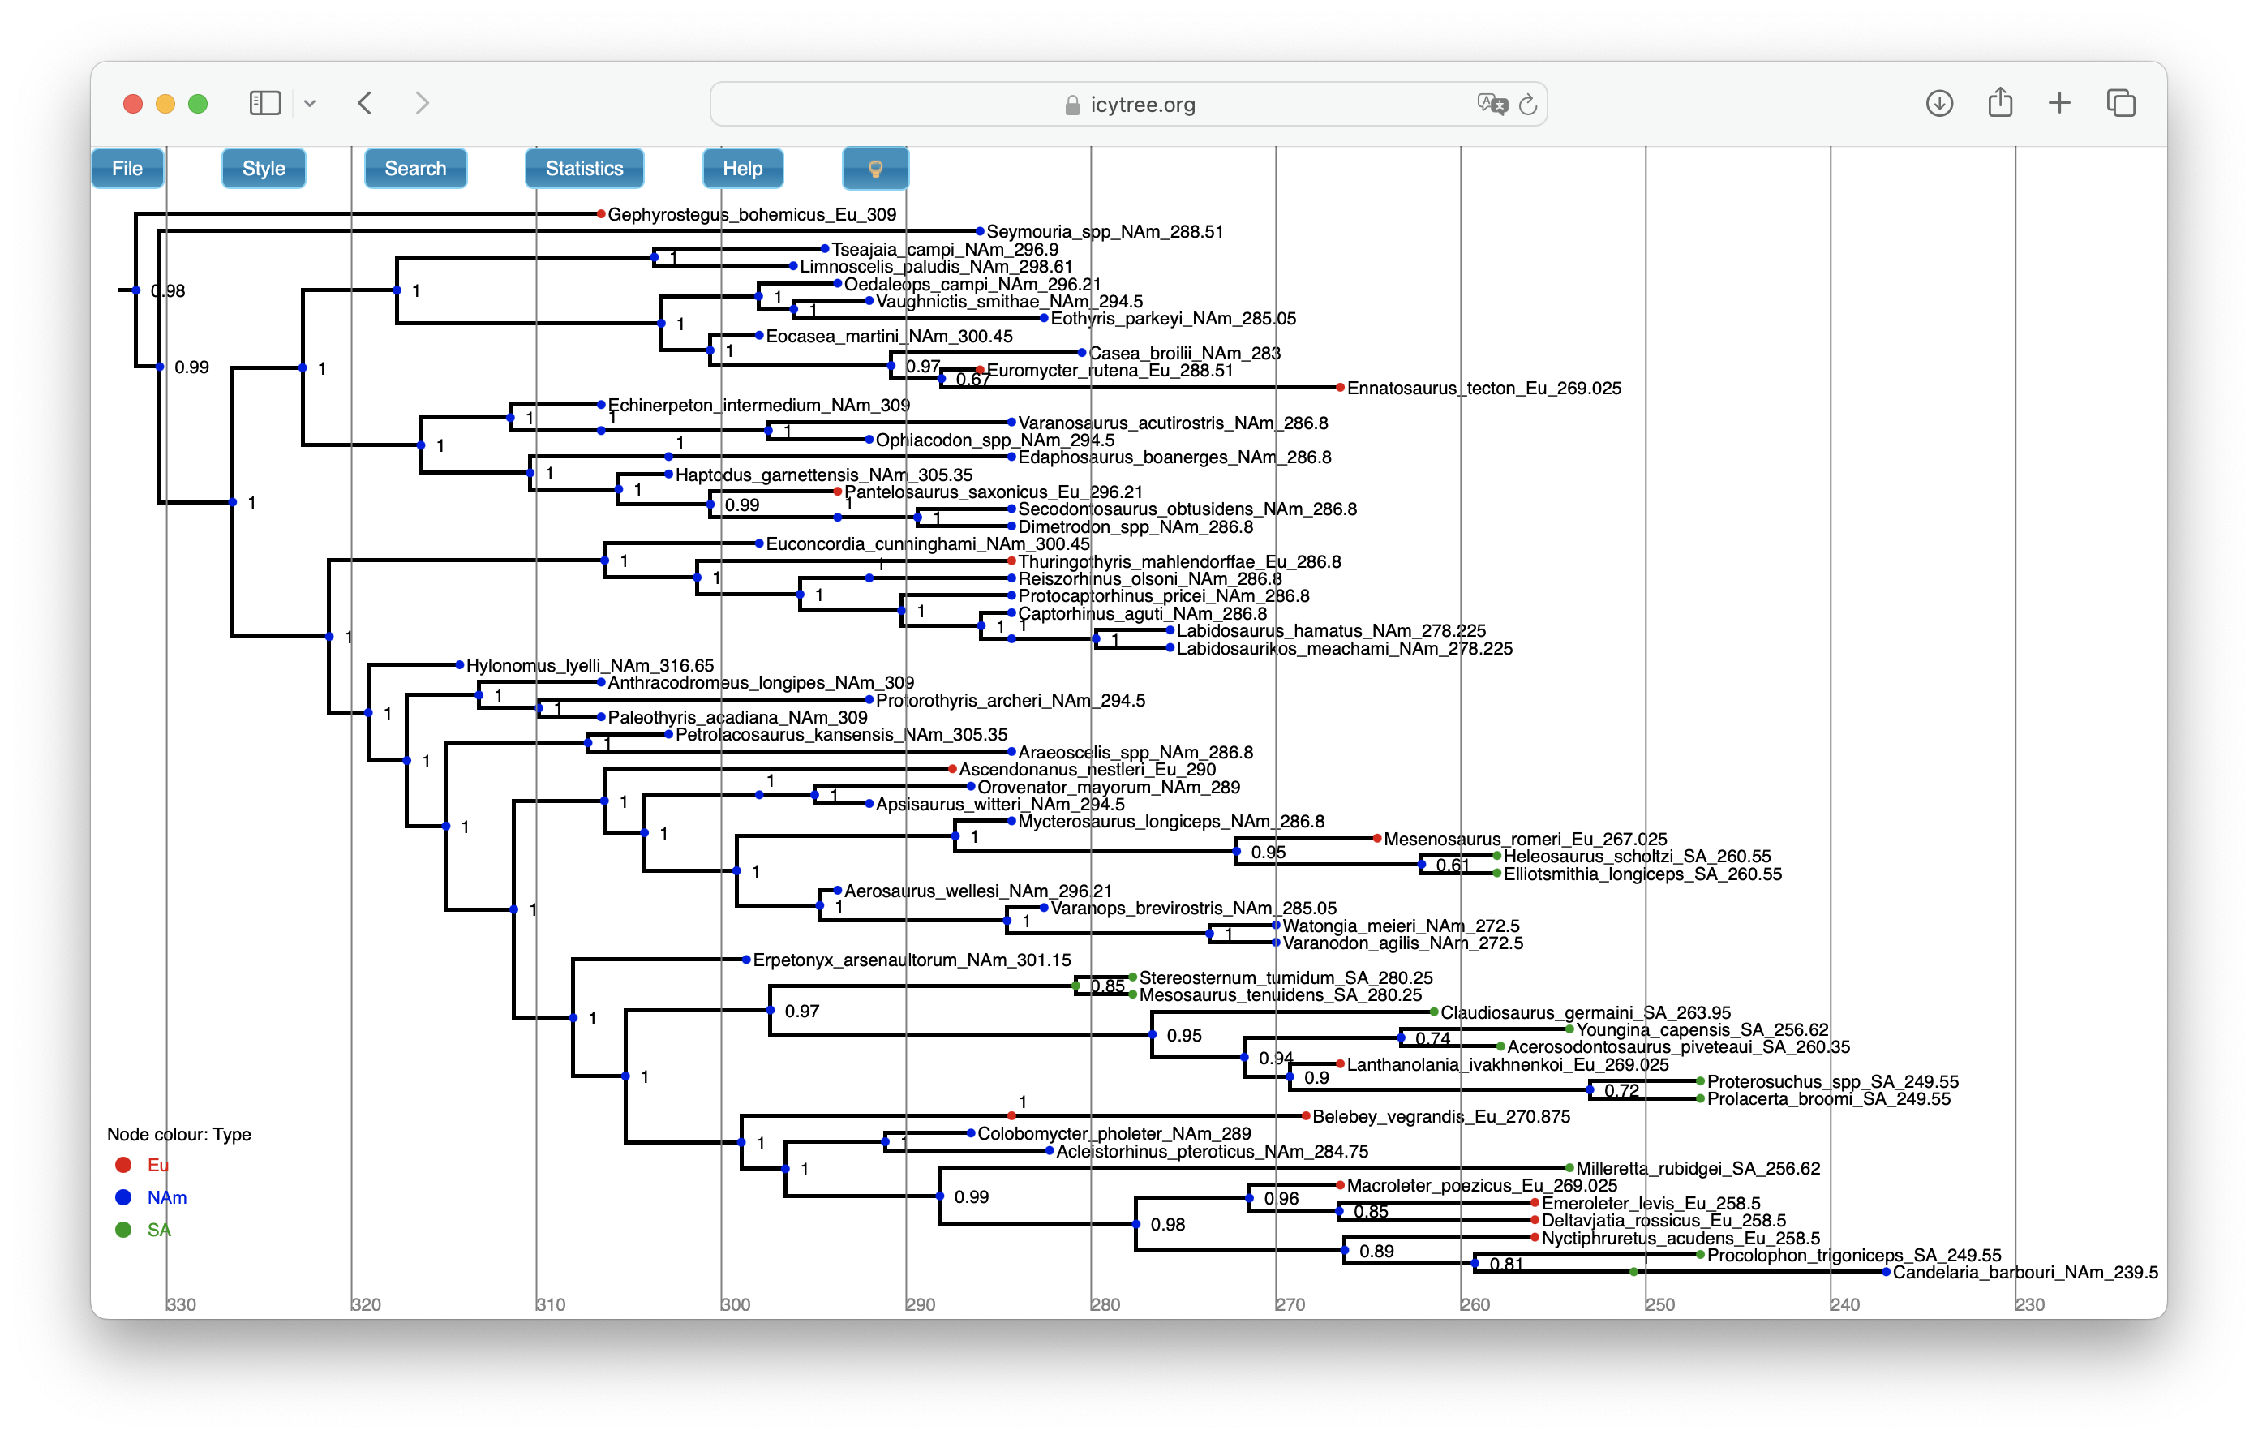The height and width of the screenshot is (1439, 2258).
Task: Show the tab overview
Action: click(2121, 103)
